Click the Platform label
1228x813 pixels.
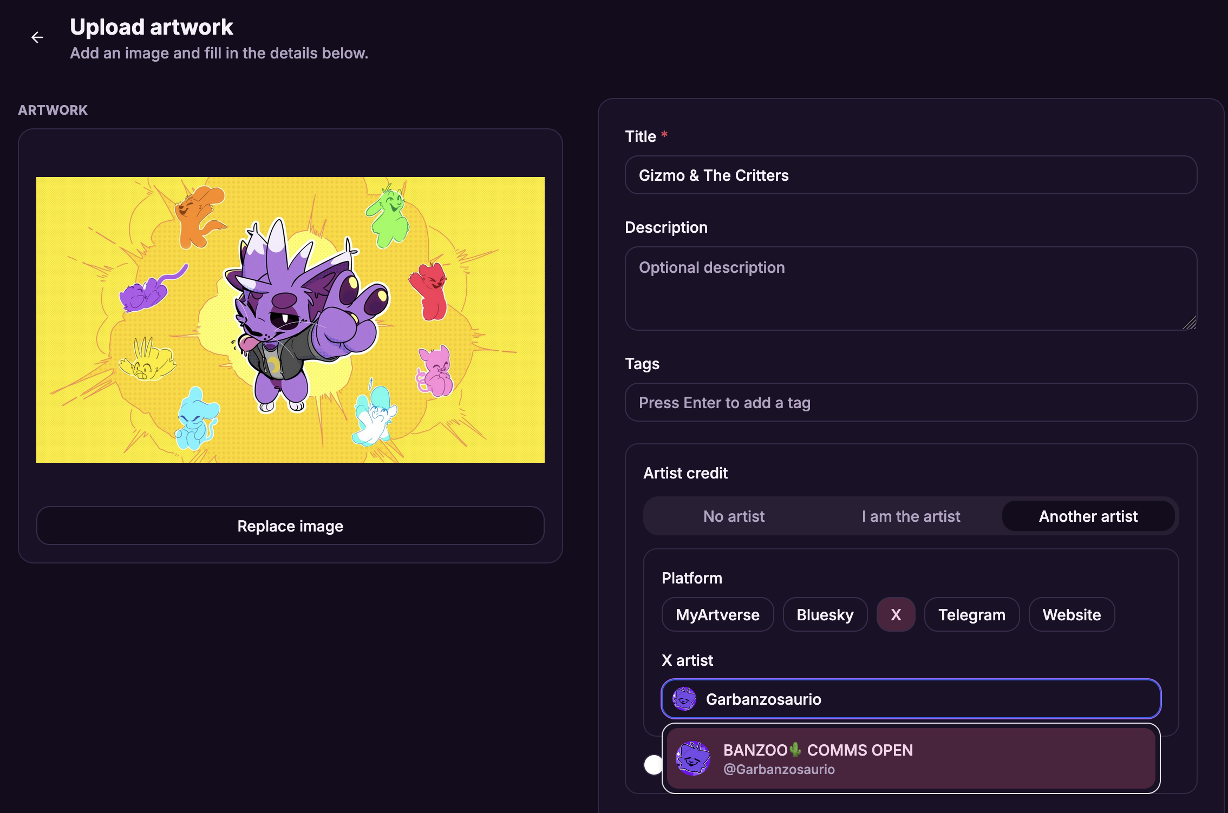[692, 578]
